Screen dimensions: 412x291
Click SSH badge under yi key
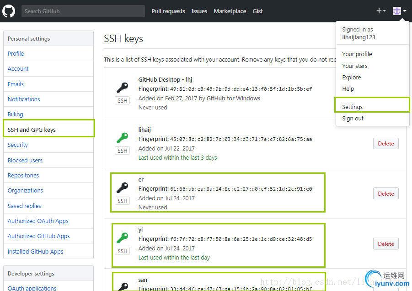(x=122, y=251)
